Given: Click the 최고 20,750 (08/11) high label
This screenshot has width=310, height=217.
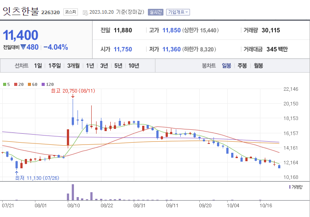Looking at the screenshot, I should [73, 91].
